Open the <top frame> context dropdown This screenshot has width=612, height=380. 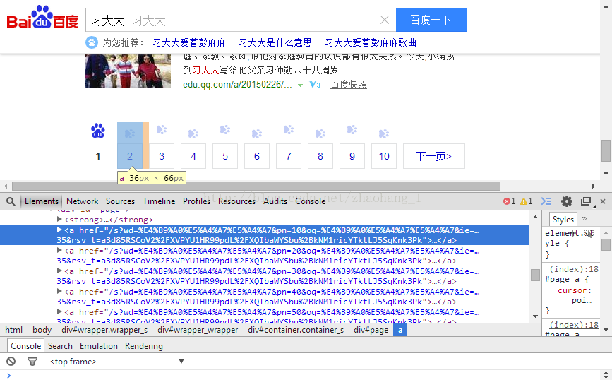tap(116, 362)
